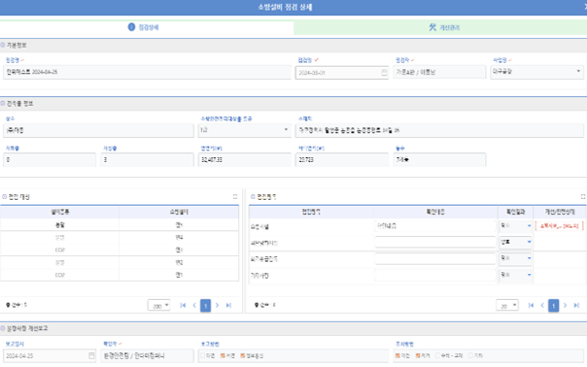This screenshot has width=587, height=367.
Task: Click the 점검일 date field showing 2024
Action: (x=341, y=73)
